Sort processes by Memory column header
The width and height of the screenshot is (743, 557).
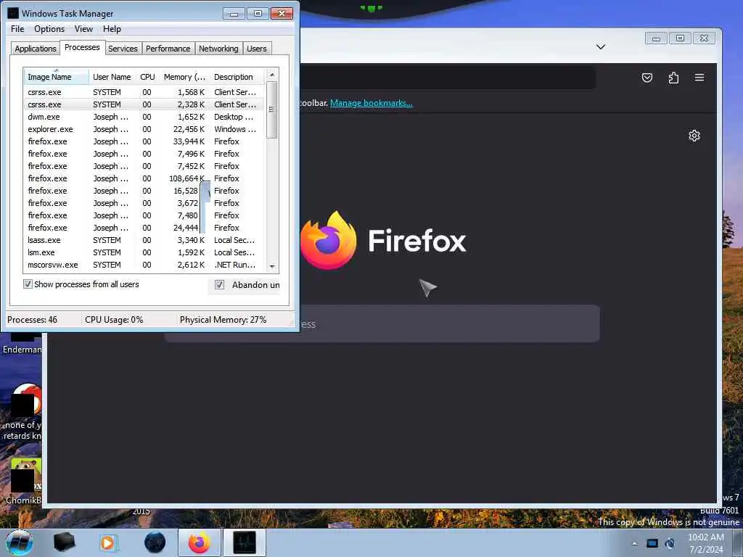pos(184,77)
